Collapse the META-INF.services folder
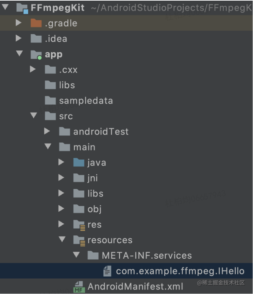Viewport: 253px width, 294px height. tap(76, 255)
